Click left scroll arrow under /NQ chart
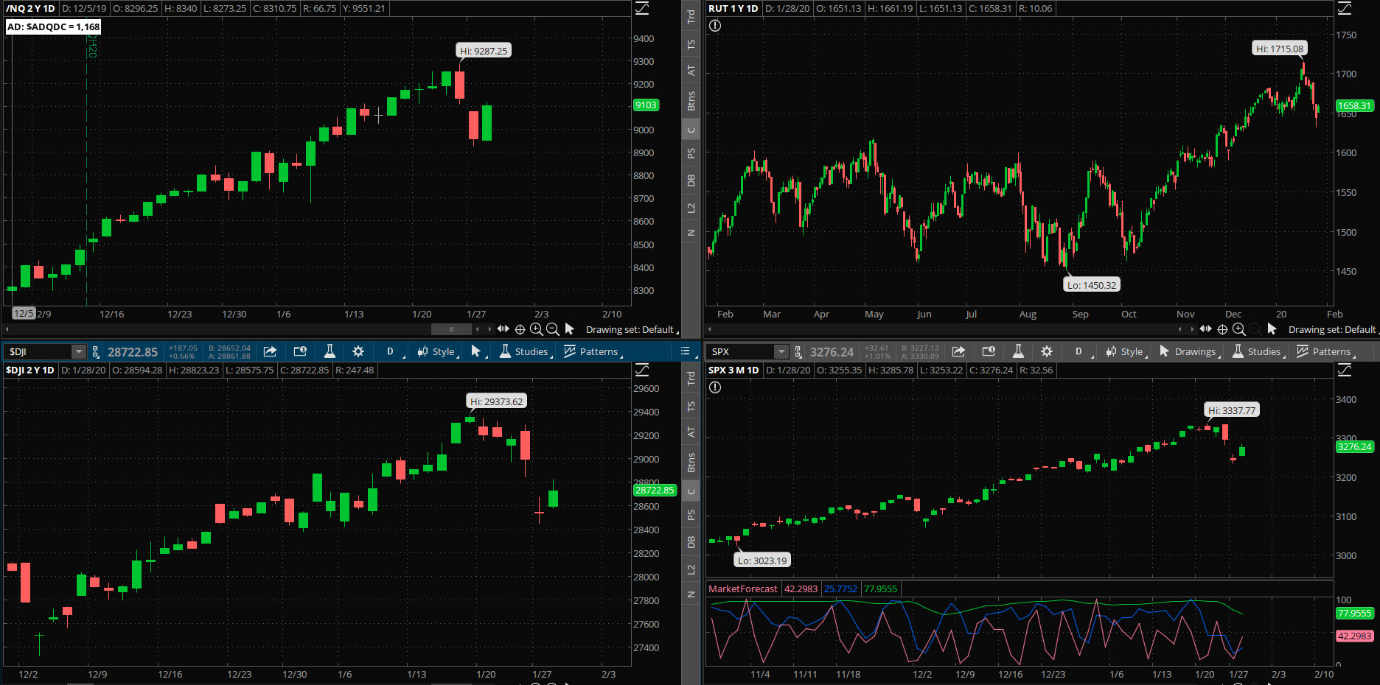This screenshot has width=1380, height=685. pos(7,329)
